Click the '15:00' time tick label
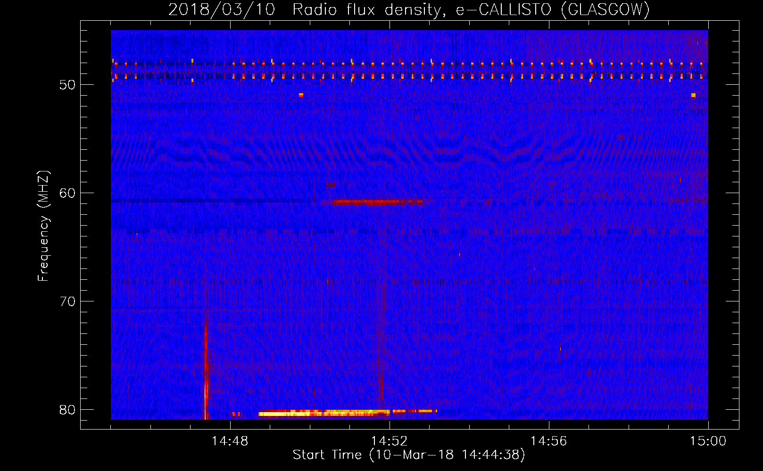This screenshot has height=471, width=763. (708, 441)
